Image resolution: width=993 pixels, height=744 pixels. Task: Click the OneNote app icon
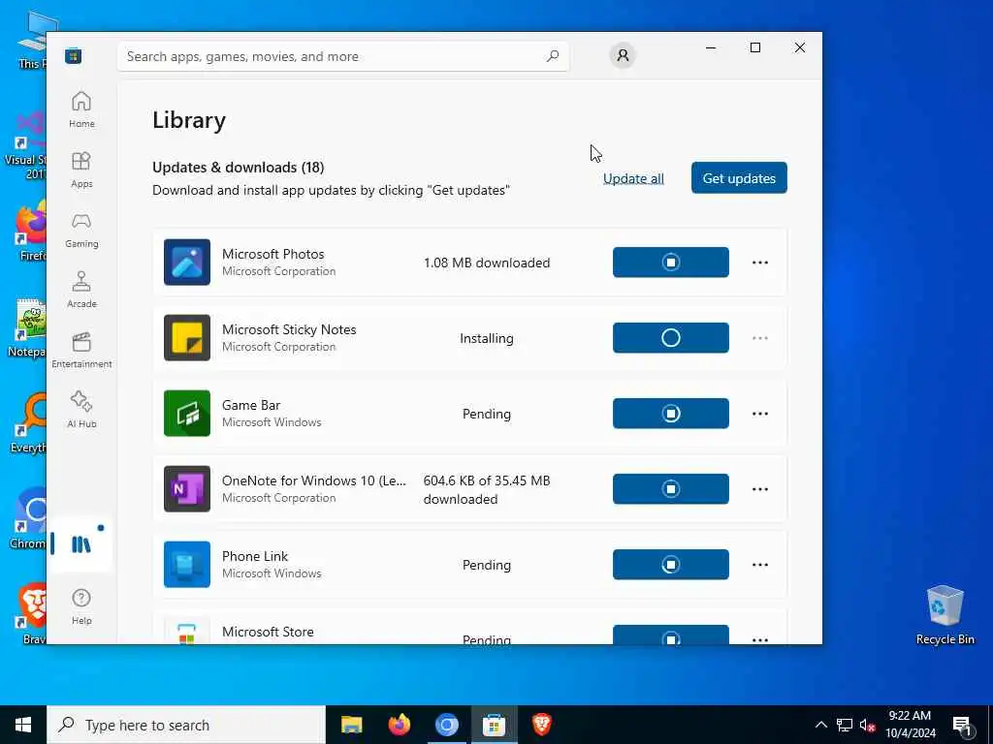pyautogui.click(x=187, y=488)
